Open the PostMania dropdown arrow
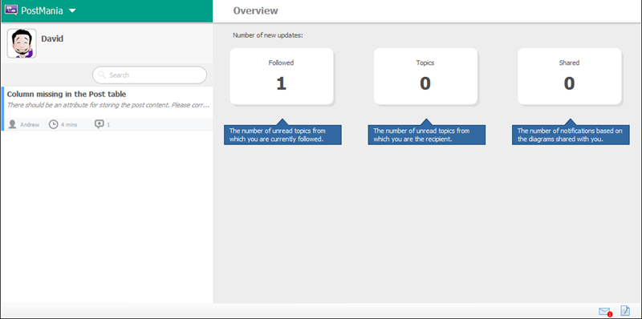642x319 pixels. pos(72,10)
